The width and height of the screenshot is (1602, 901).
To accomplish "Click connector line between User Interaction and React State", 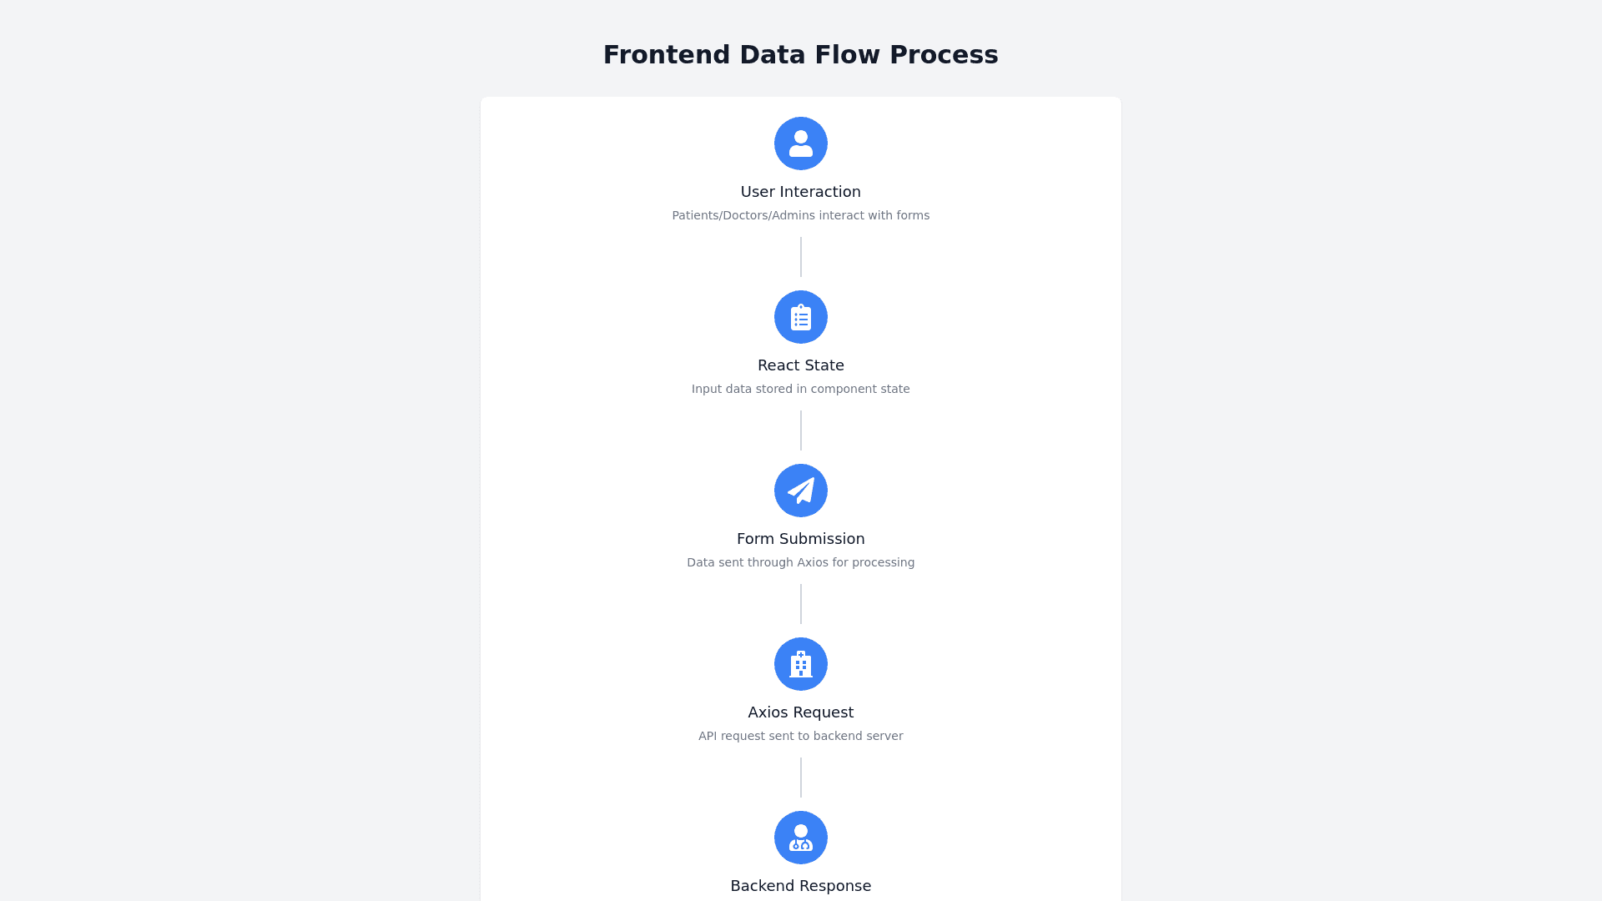I will [801, 257].
